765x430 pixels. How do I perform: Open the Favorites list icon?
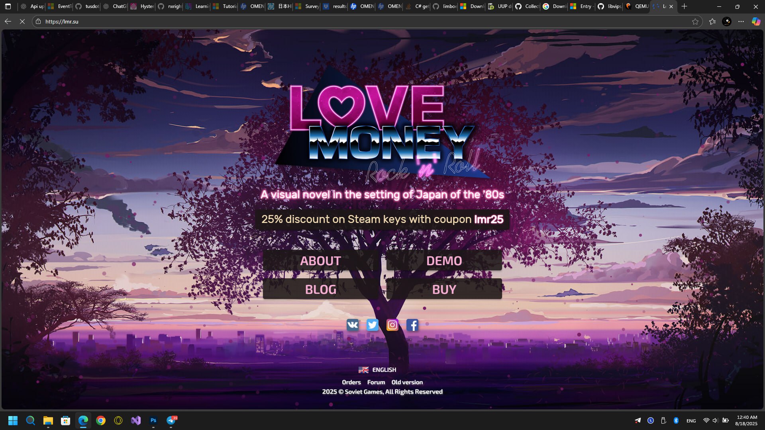click(712, 21)
